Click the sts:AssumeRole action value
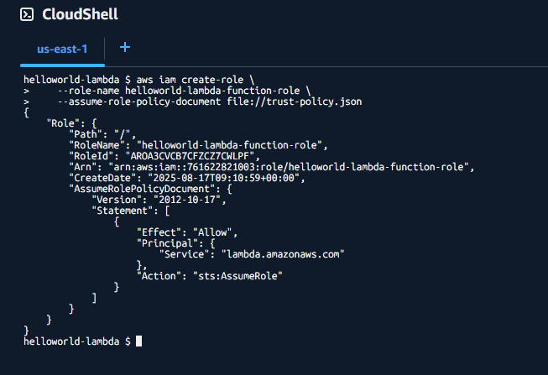Viewport: 548px width, 375px height. pos(237,276)
